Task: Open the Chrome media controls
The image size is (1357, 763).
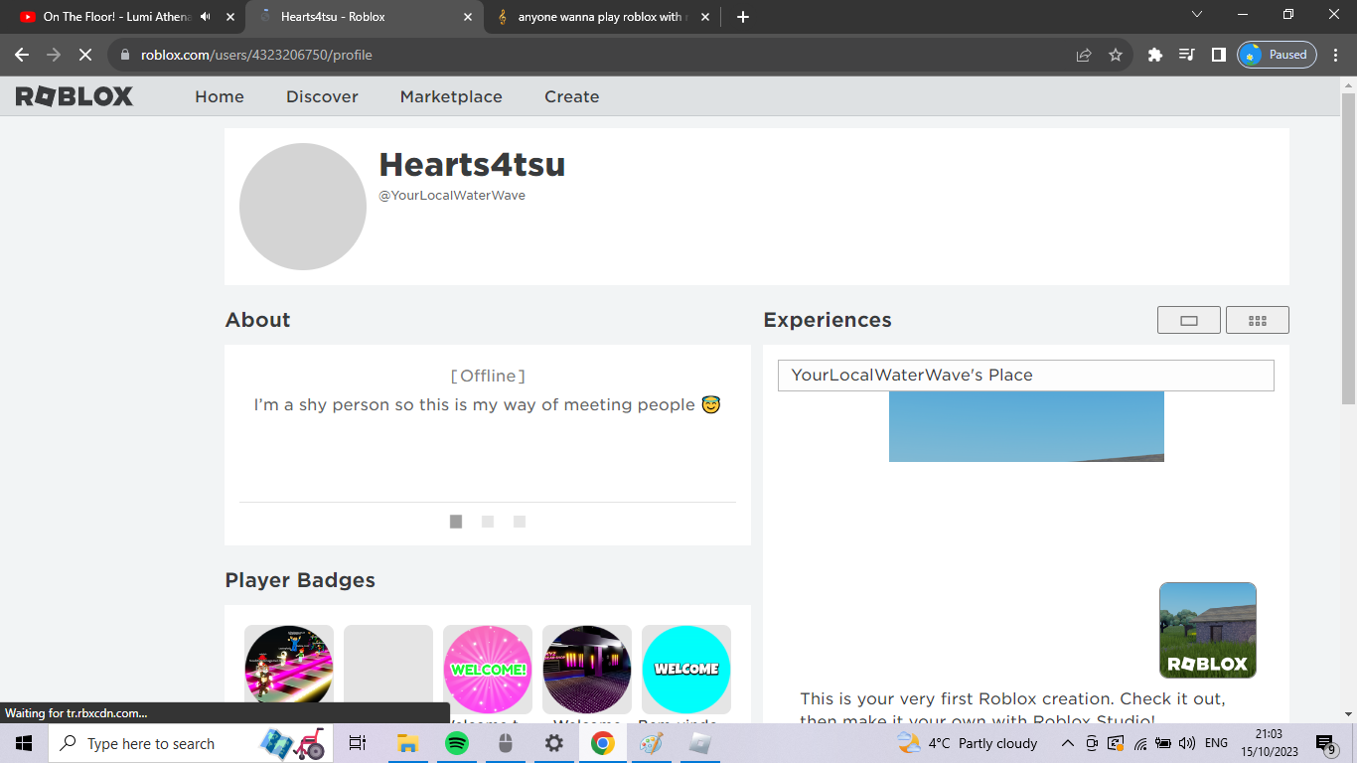Action: [x=1186, y=55]
